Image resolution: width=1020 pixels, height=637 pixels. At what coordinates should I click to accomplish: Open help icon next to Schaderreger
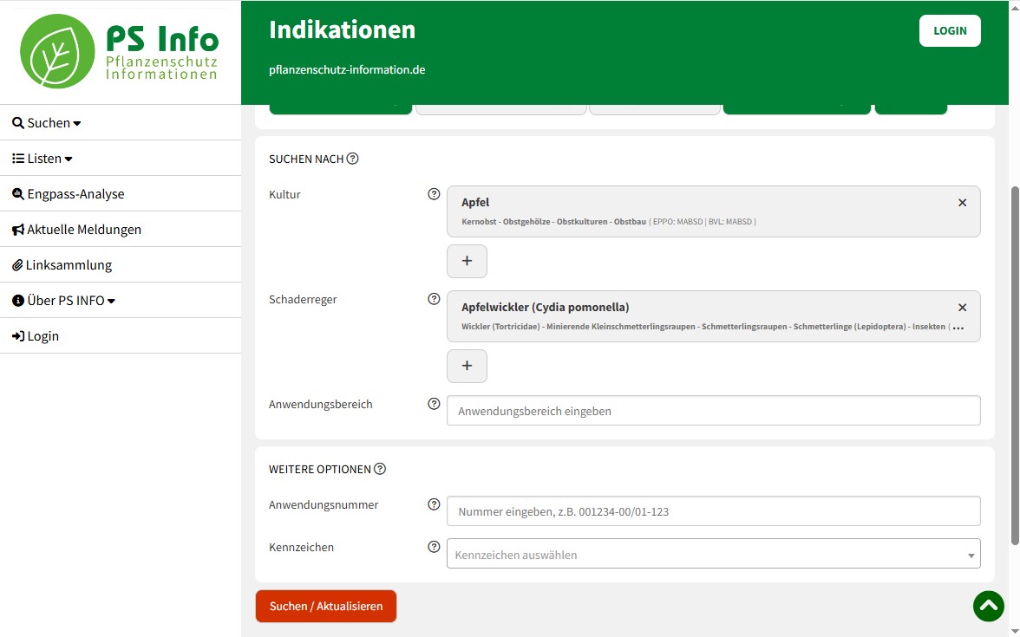point(435,299)
